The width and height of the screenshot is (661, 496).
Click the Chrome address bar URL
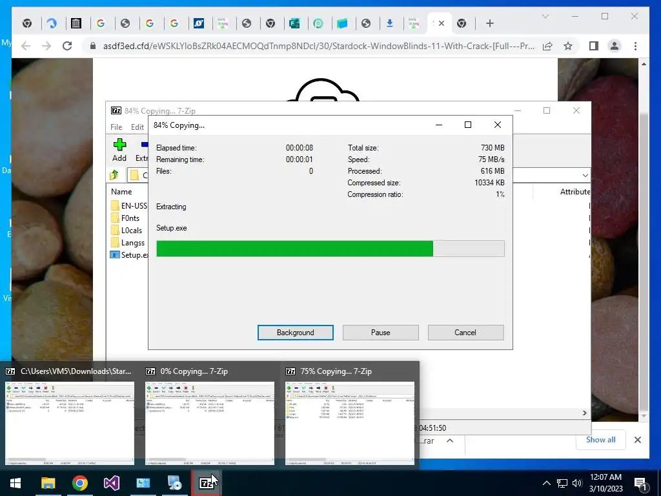[319, 46]
